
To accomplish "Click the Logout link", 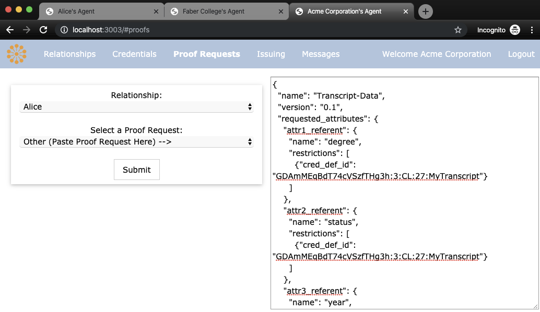I will pyautogui.click(x=521, y=54).
